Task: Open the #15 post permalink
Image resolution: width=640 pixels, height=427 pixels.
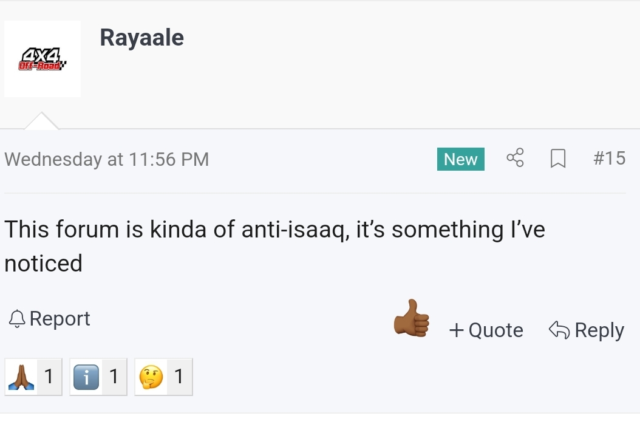Action: point(609,159)
